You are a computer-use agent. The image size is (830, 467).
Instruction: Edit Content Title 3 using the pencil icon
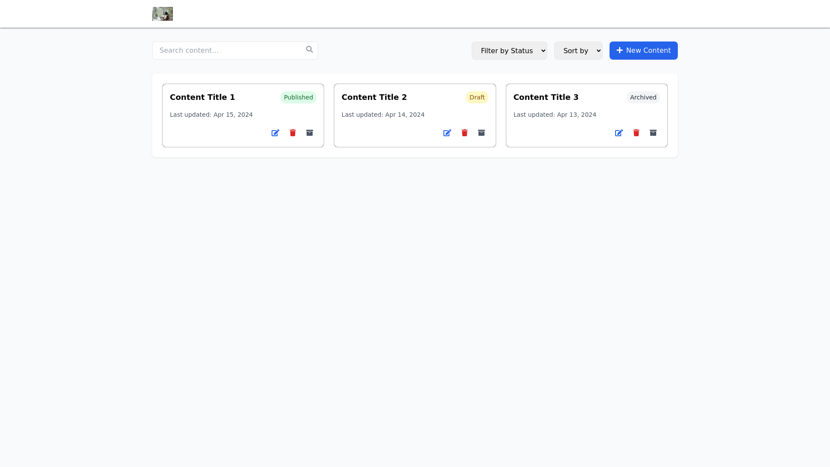[619, 133]
